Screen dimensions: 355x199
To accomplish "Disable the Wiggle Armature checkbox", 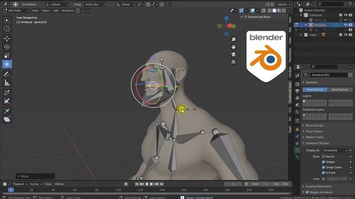I will [307, 192].
